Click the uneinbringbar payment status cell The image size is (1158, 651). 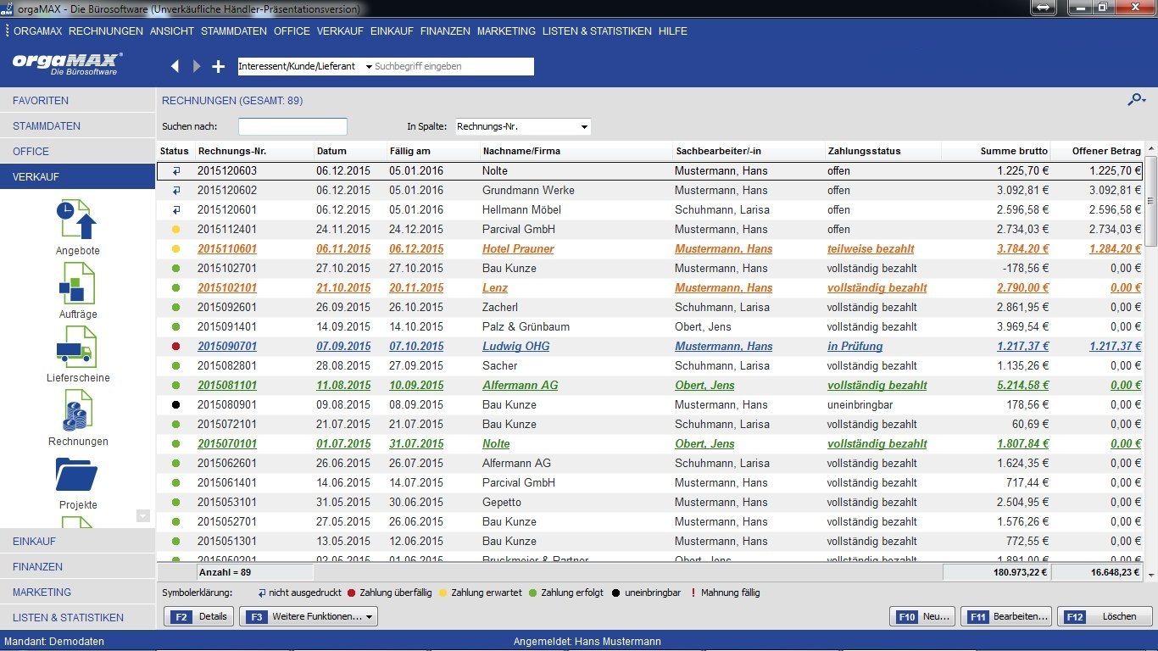click(x=860, y=404)
